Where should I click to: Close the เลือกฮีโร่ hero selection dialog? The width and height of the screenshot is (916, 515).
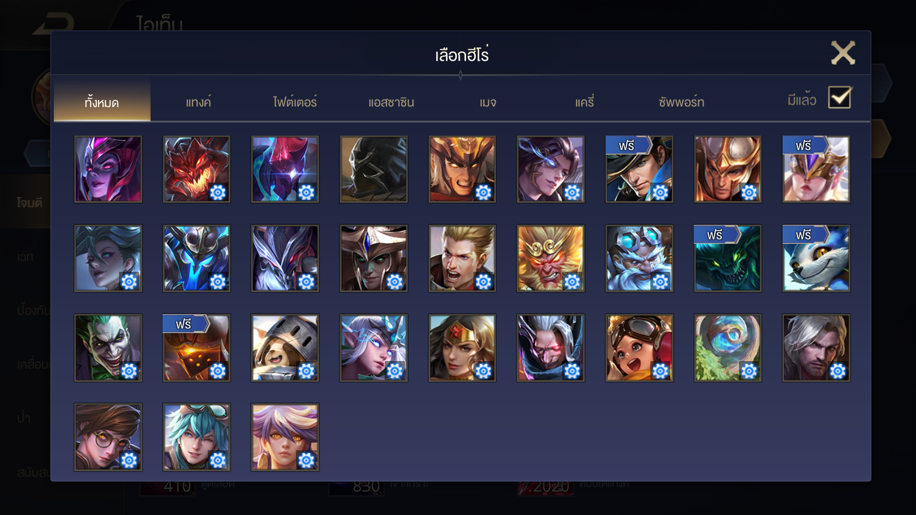click(843, 53)
